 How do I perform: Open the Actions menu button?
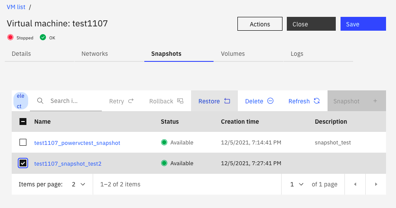[260, 24]
